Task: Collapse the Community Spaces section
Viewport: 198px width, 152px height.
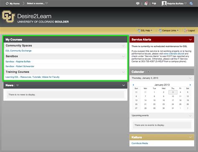Action: click(x=123, y=46)
